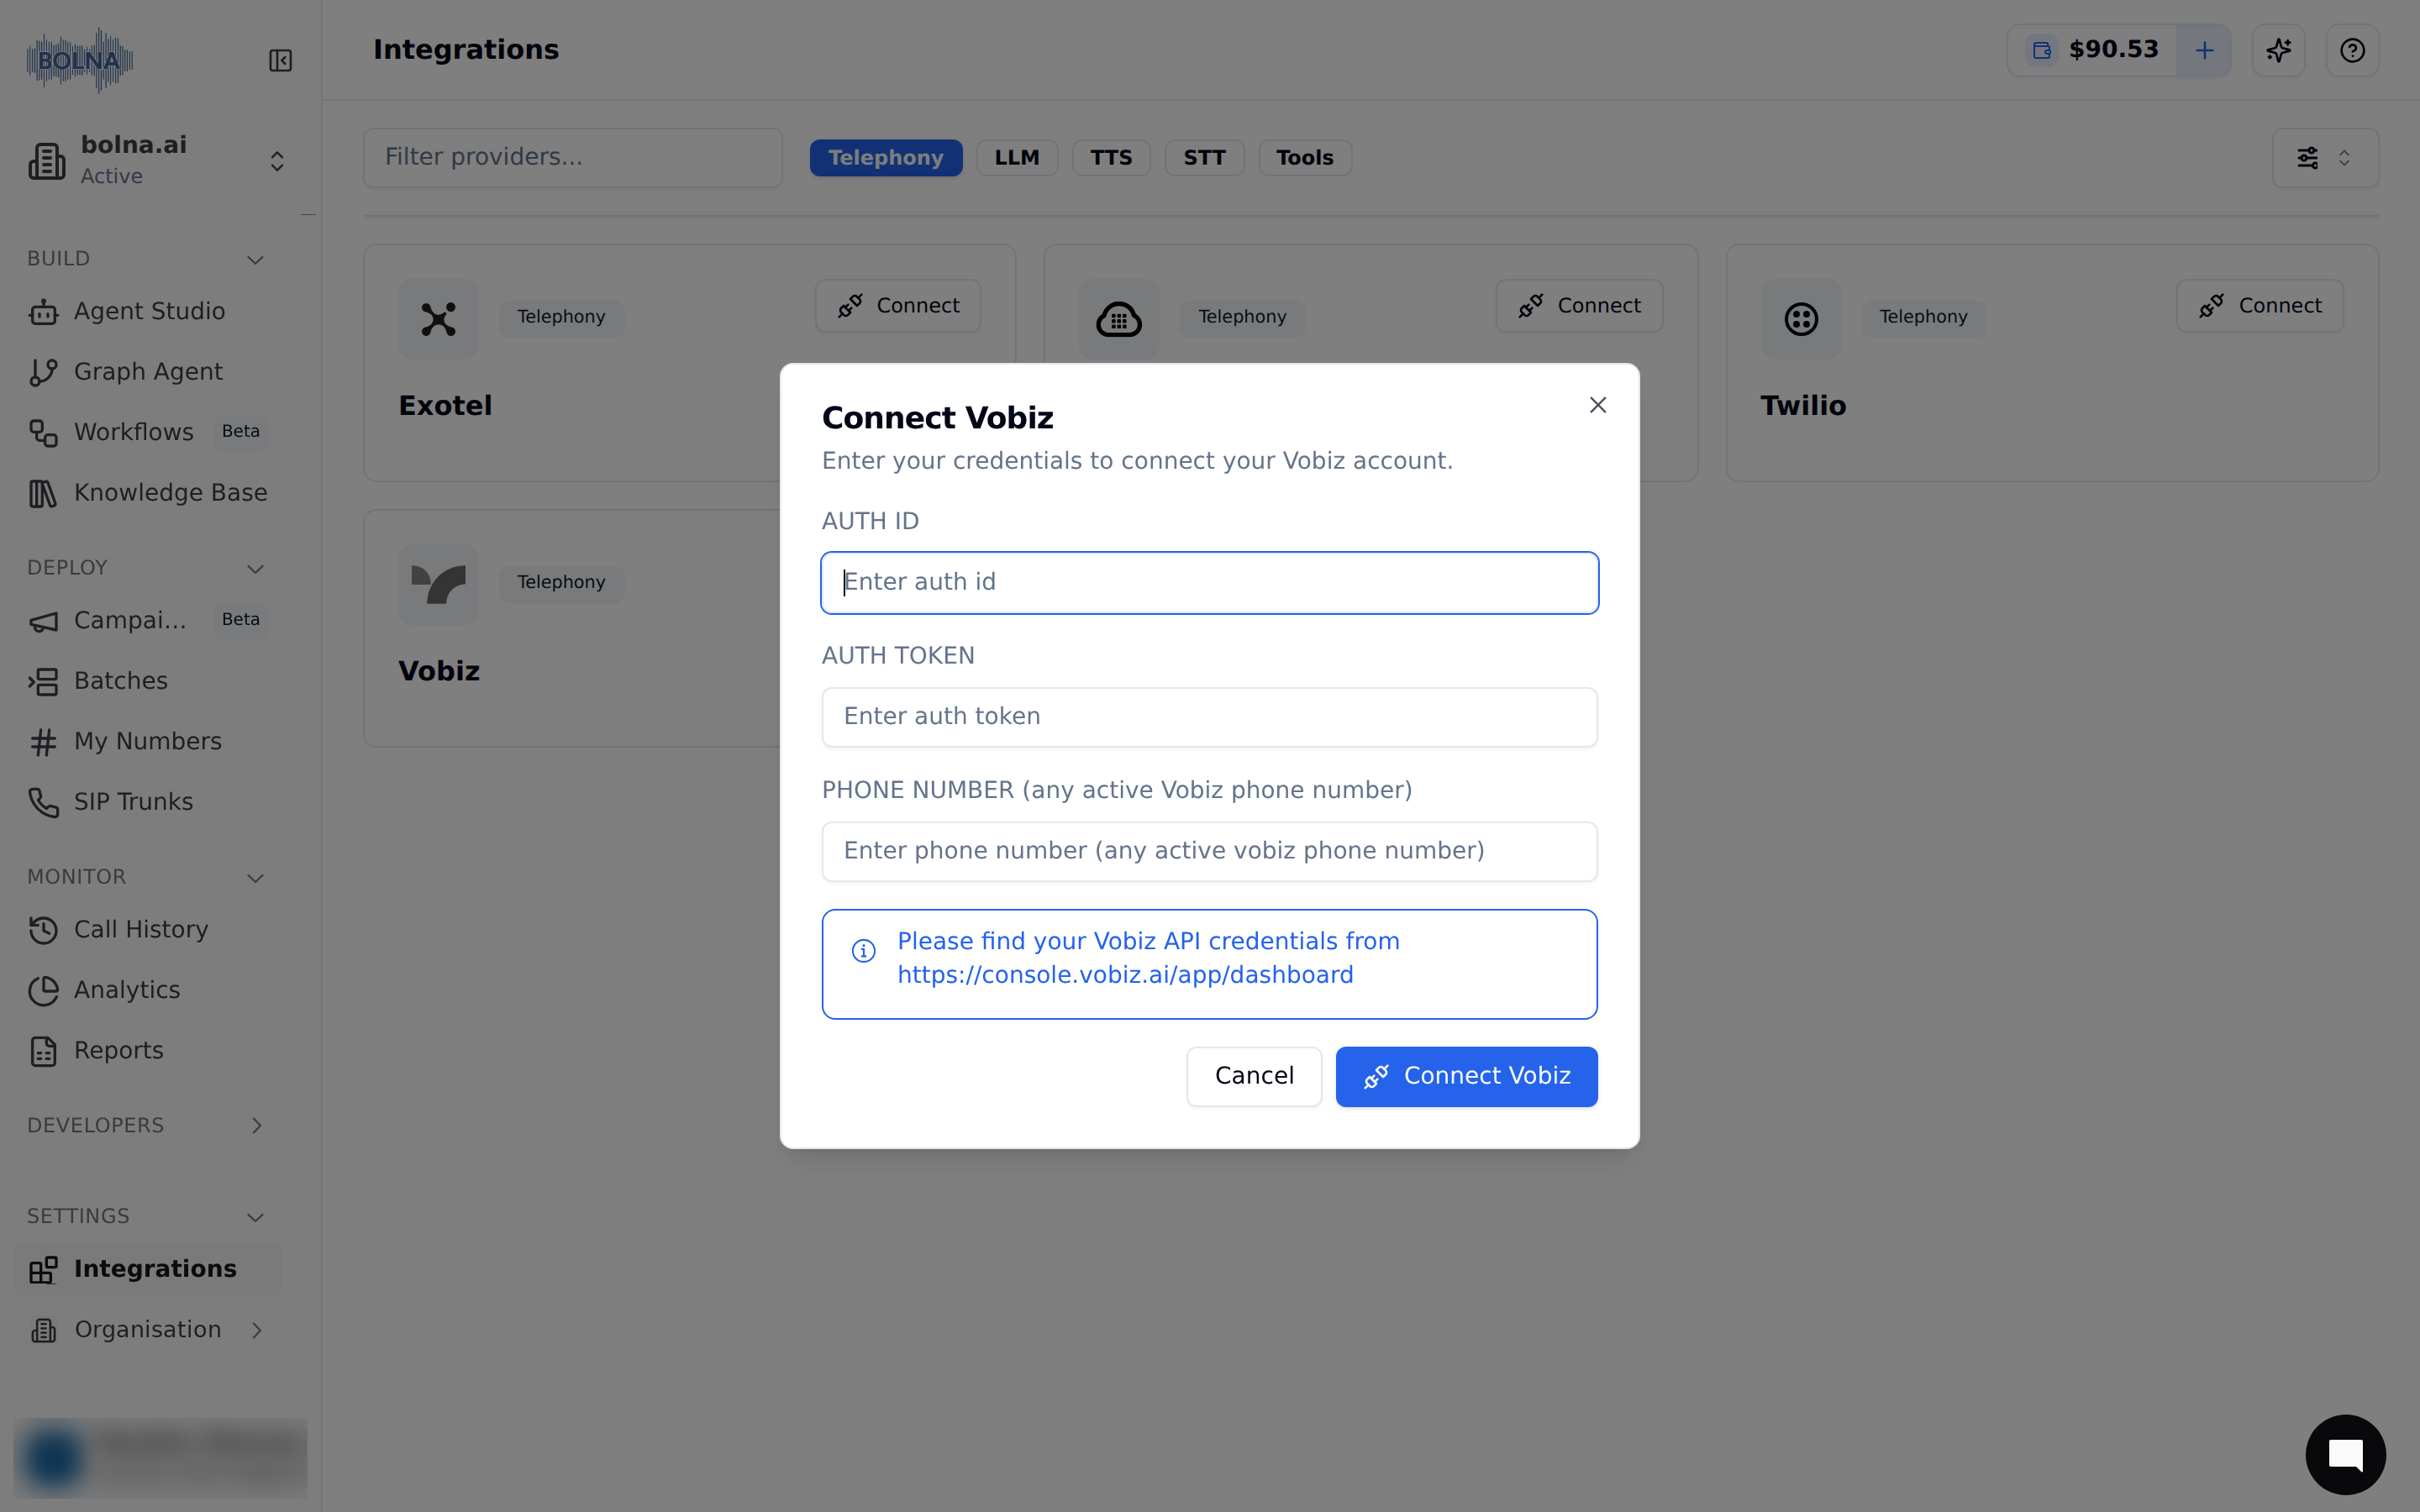Collapse the sidebar panel icon

click(x=280, y=61)
